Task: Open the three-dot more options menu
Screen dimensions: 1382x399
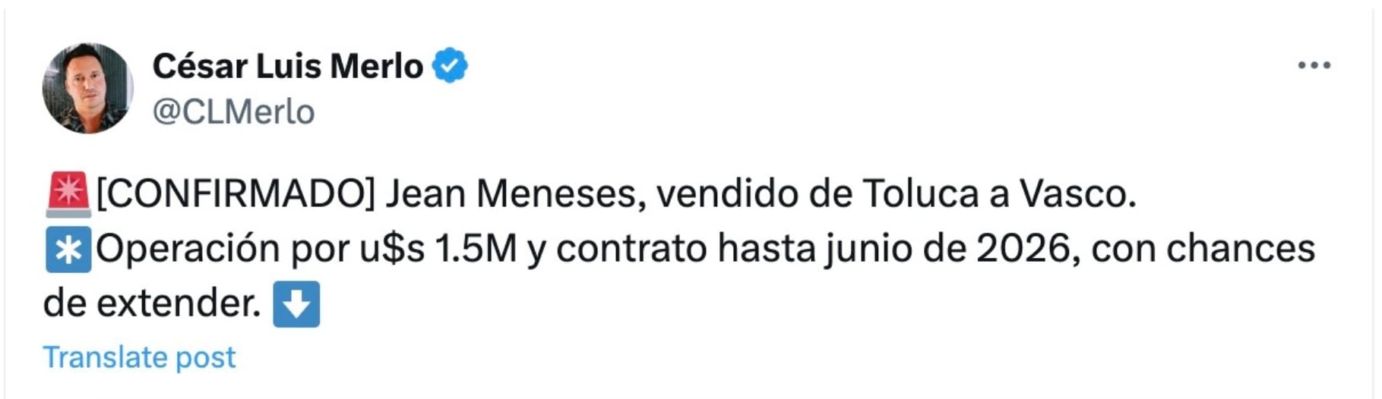Action: (x=1314, y=66)
